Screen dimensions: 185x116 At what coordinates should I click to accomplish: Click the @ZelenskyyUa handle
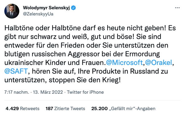(x=38, y=14)
